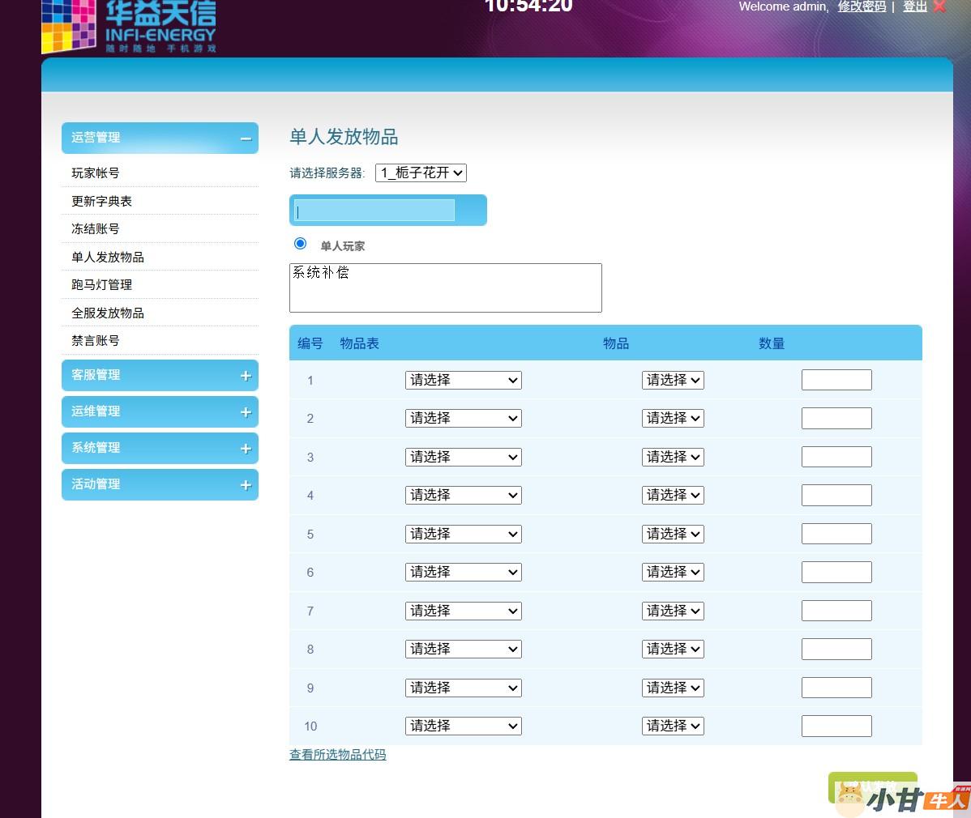971x818 pixels.
Task: Collapse the 运营管理 section with the minus icon
Action: click(246, 139)
